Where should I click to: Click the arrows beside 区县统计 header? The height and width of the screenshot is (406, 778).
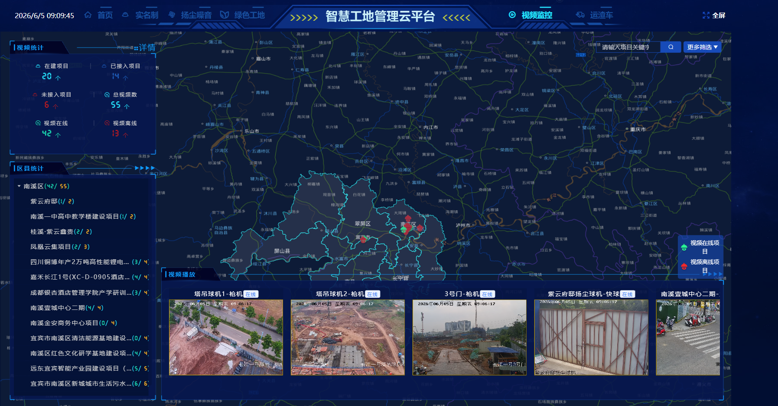145,168
